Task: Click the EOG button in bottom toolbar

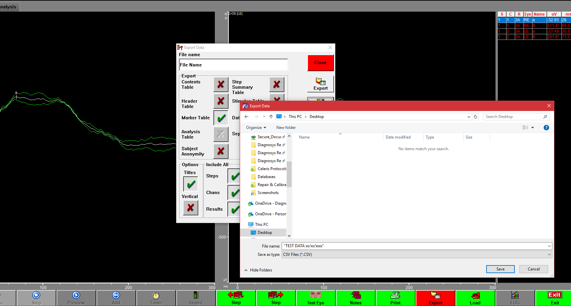Action: tap(515, 298)
